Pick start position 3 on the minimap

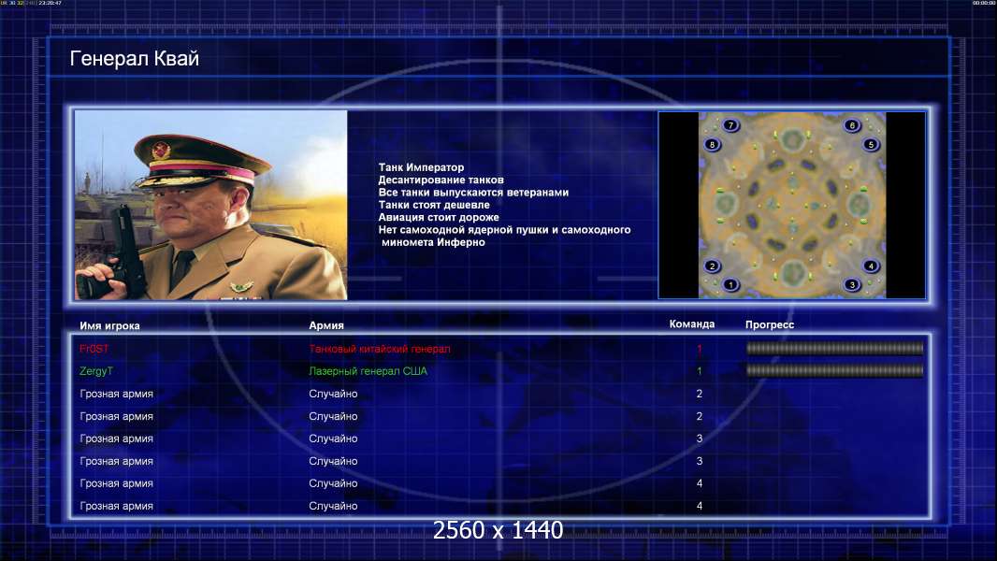852,284
